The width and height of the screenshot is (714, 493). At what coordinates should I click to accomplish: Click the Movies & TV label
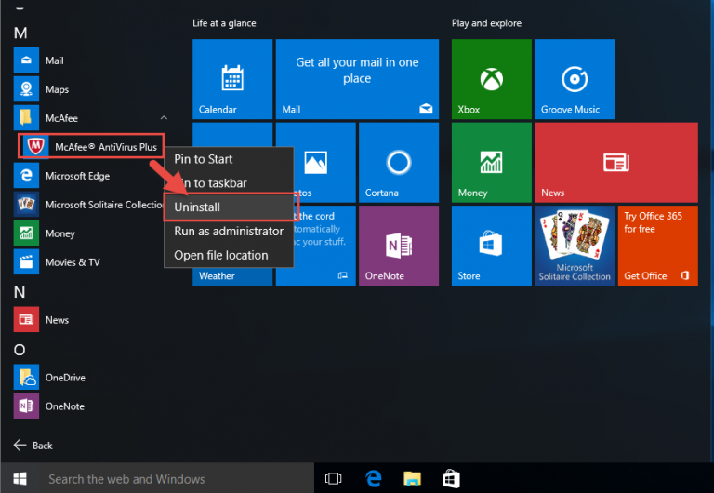(73, 262)
